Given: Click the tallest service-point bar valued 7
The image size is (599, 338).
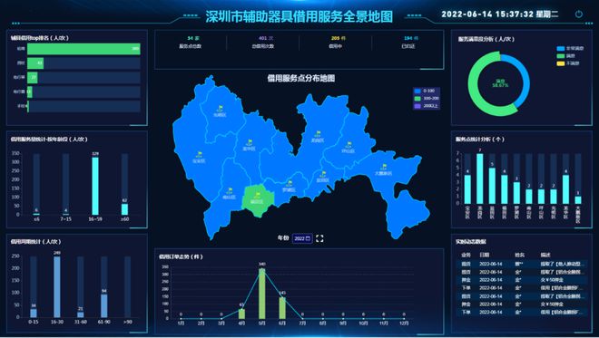Looking at the screenshot, I should [x=480, y=179].
